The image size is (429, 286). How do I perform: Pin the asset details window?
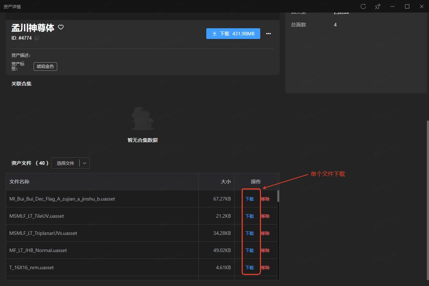point(378,6)
